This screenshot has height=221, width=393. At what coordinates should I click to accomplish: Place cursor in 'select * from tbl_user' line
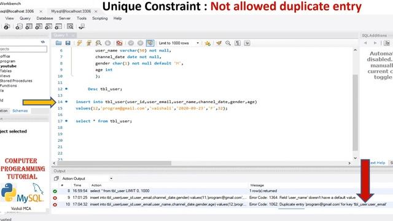pos(104,121)
